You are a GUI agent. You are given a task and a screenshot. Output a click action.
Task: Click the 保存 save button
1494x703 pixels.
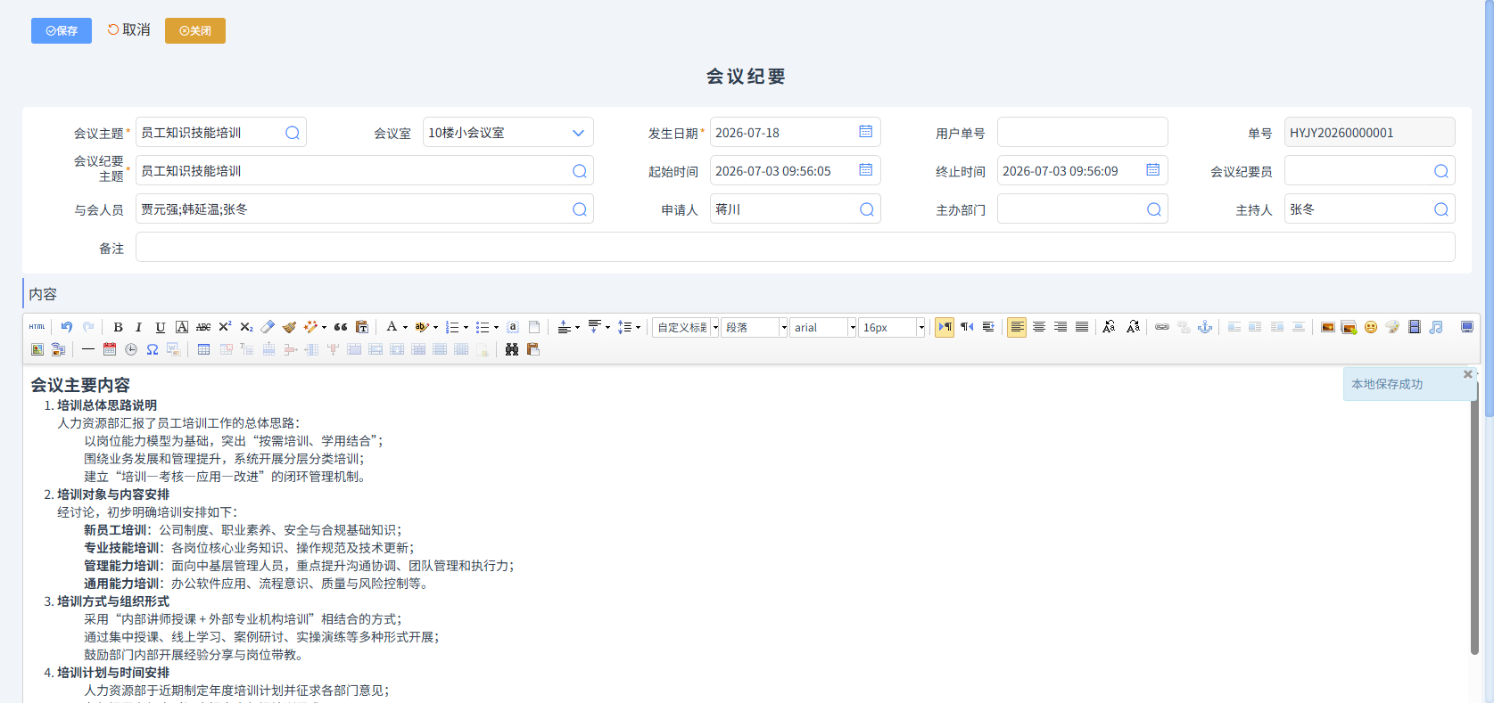point(62,30)
